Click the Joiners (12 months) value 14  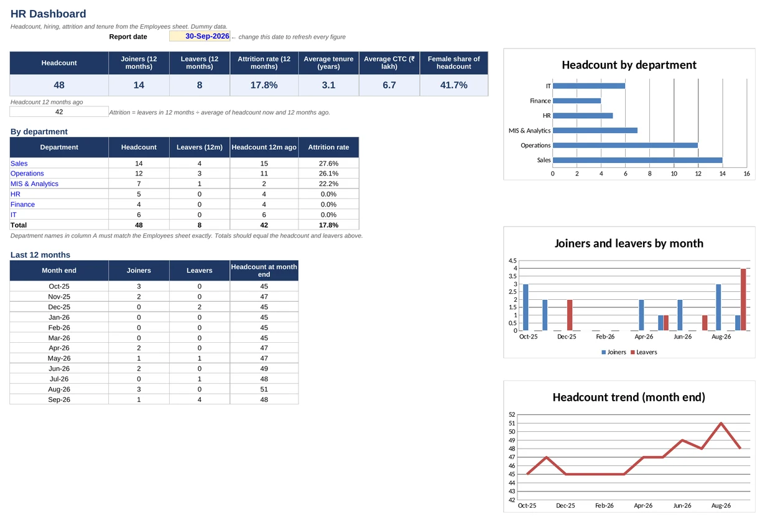point(139,85)
